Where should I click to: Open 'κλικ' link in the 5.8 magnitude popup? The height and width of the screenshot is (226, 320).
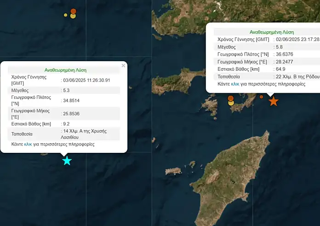(235, 84)
